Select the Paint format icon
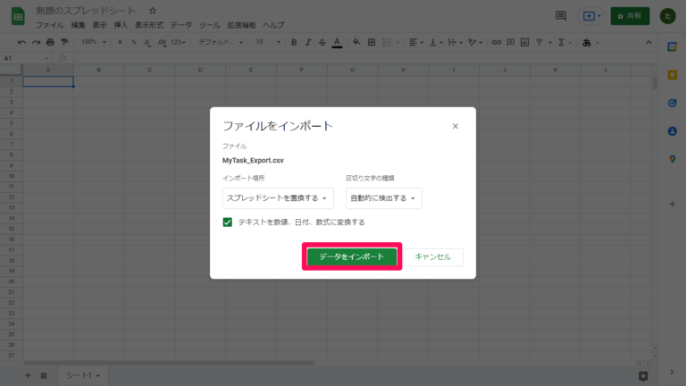686x386 pixels. (x=64, y=43)
